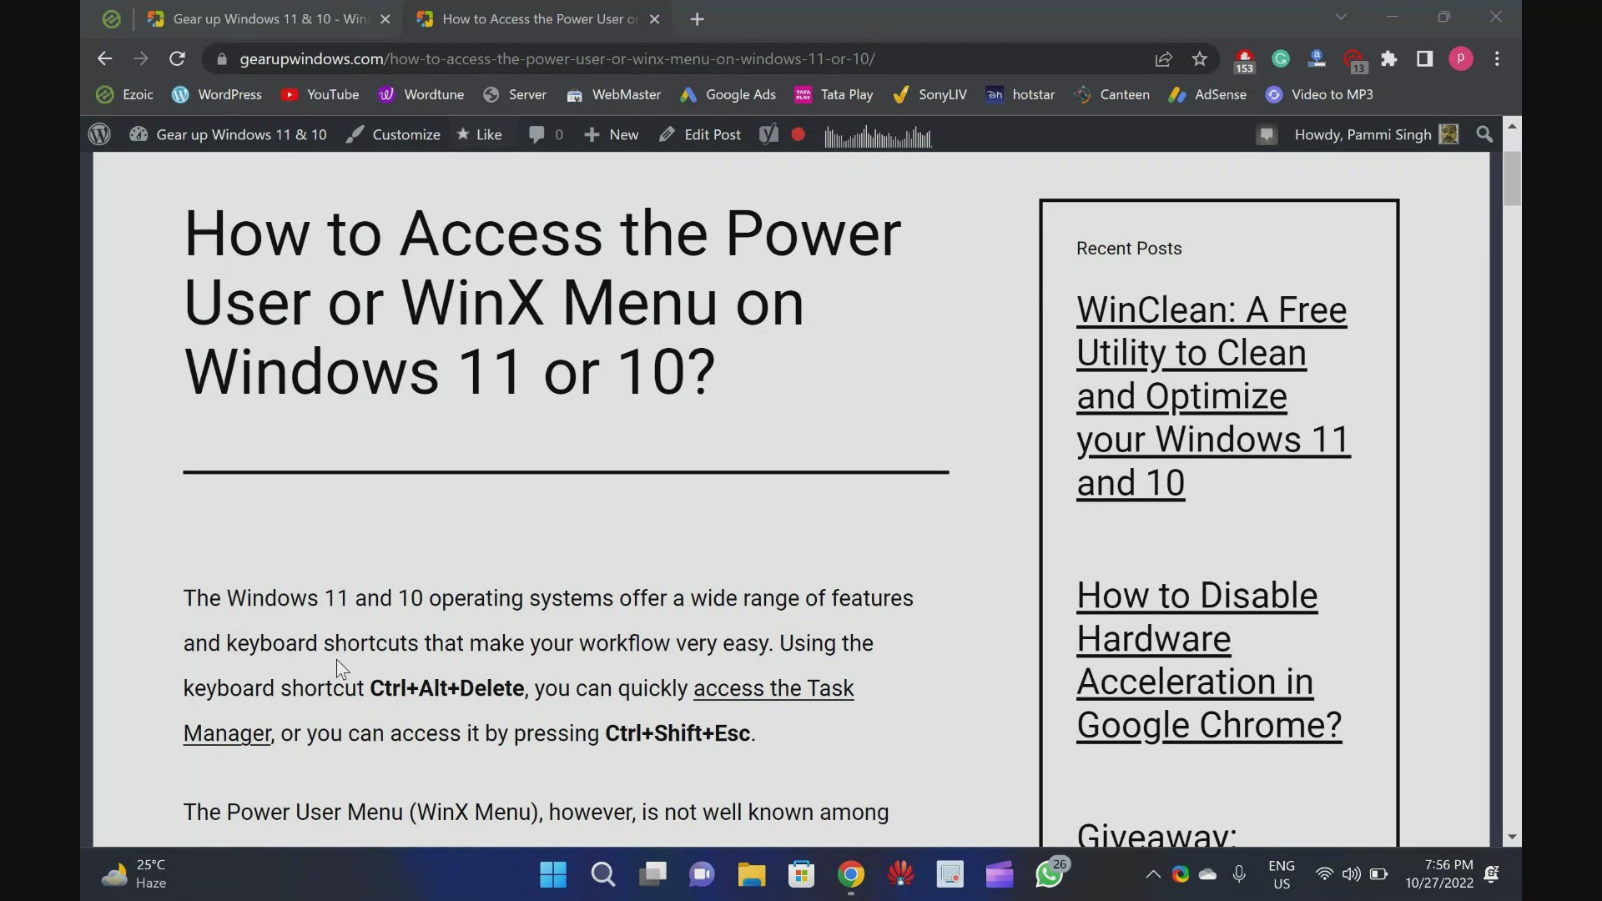Open the Canteen bookmark
The image size is (1602, 901).
click(1111, 94)
